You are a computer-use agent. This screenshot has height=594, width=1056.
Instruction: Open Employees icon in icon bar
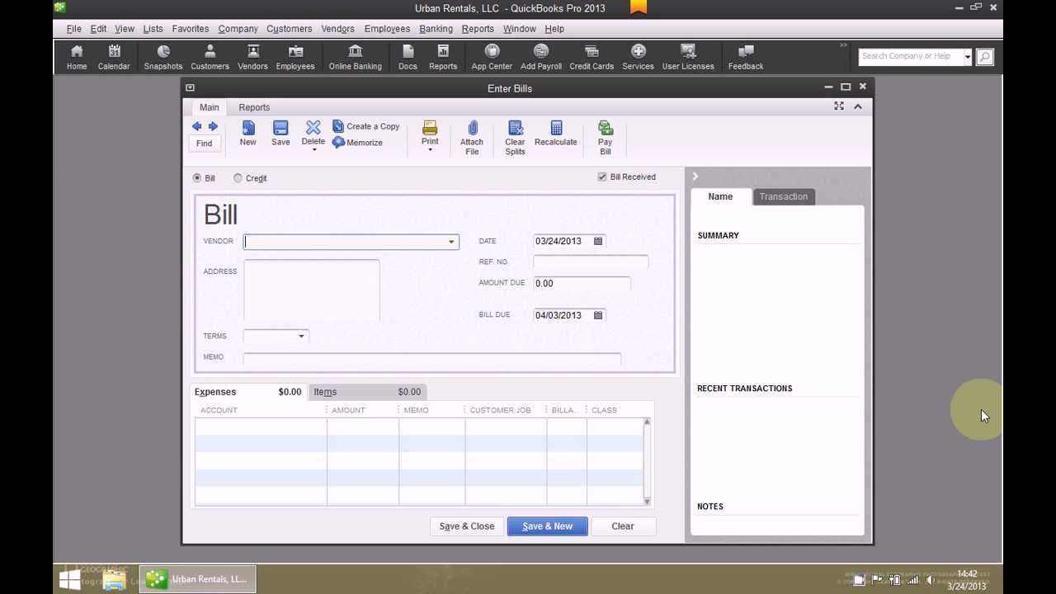tap(295, 57)
